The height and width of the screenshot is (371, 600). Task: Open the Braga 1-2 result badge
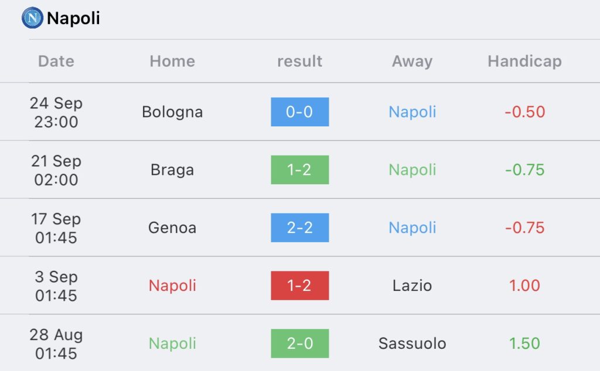pos(299,170)
